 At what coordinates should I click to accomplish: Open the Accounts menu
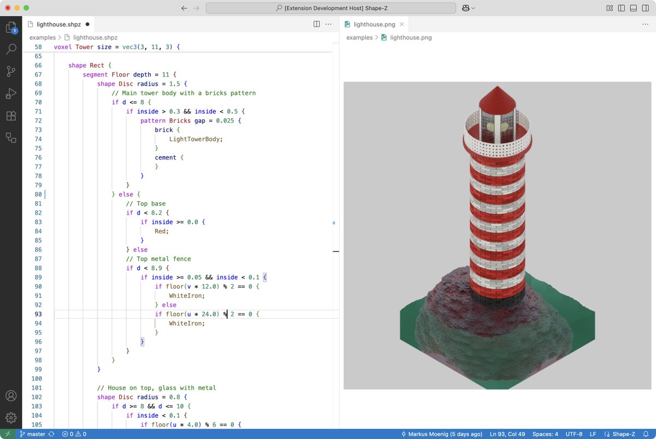(x=11, y=396)
